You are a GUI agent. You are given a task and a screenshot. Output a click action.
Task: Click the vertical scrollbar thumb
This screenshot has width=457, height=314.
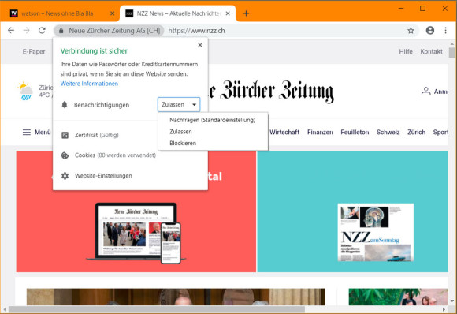pos(452,53)
